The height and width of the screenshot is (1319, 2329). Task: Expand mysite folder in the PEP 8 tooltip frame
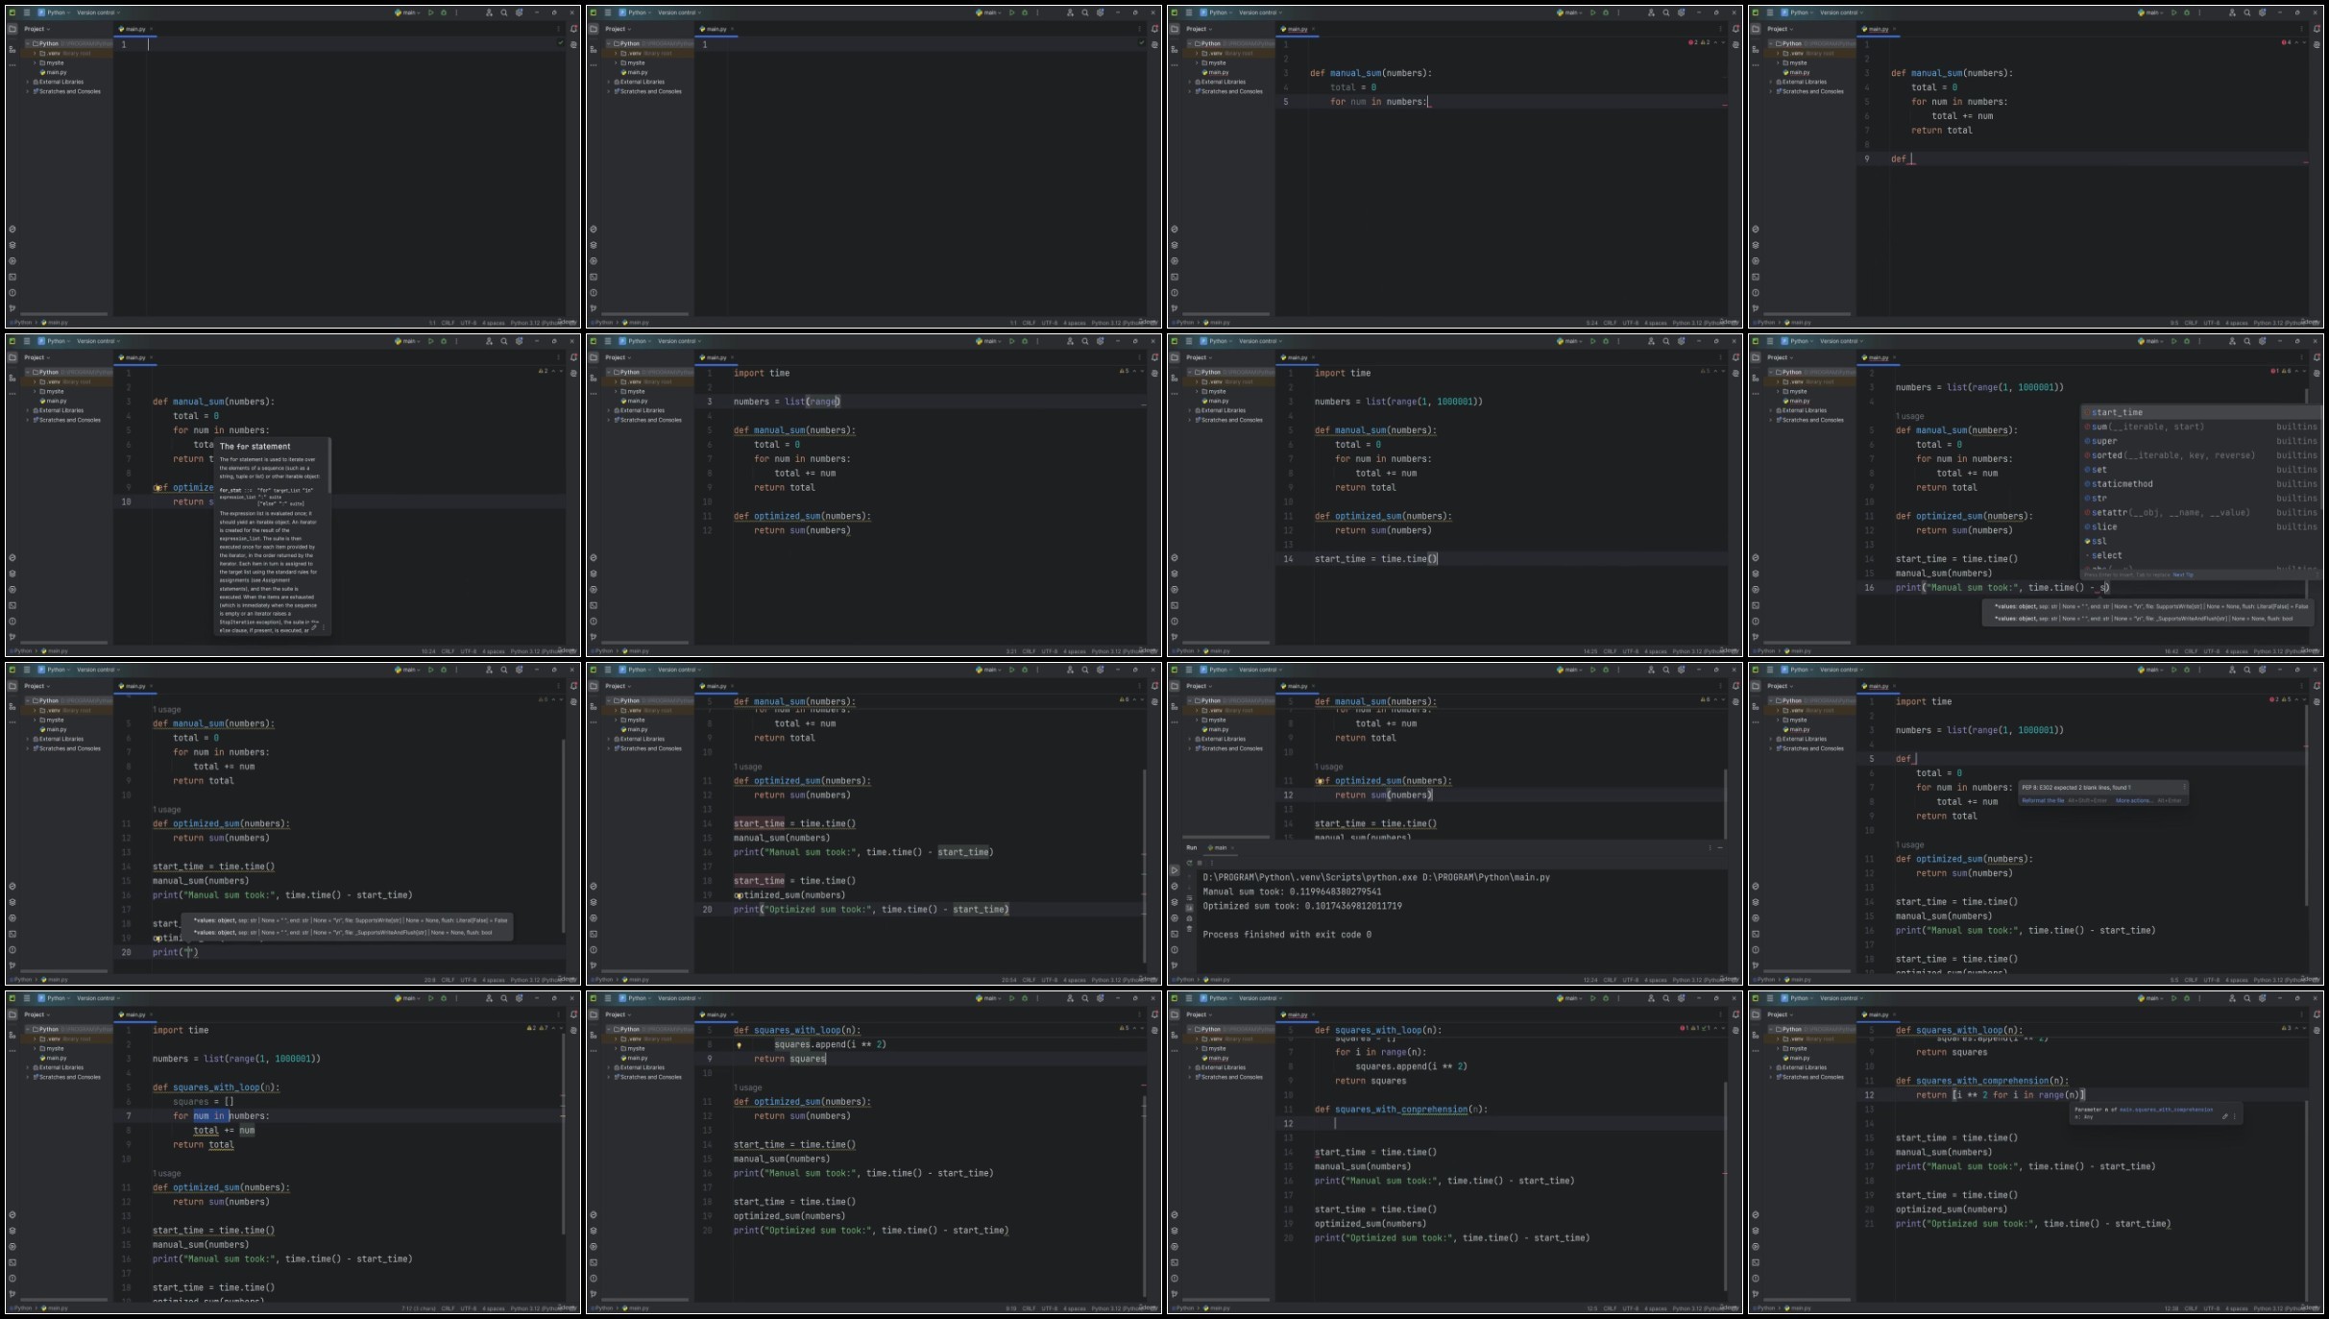(1778, 720)
